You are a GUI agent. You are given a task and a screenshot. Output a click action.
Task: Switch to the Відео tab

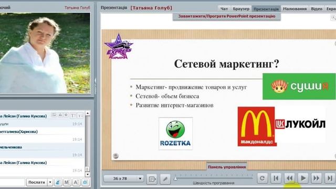[x=317, y=9]
